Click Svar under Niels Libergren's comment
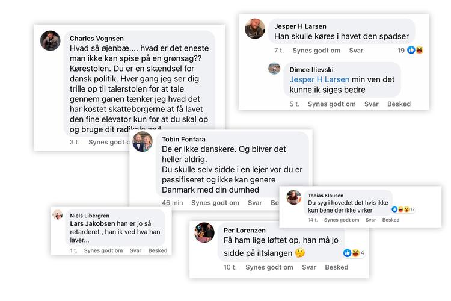 135,250
